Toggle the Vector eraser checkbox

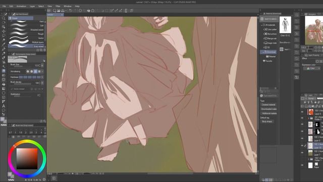point(12,89)
